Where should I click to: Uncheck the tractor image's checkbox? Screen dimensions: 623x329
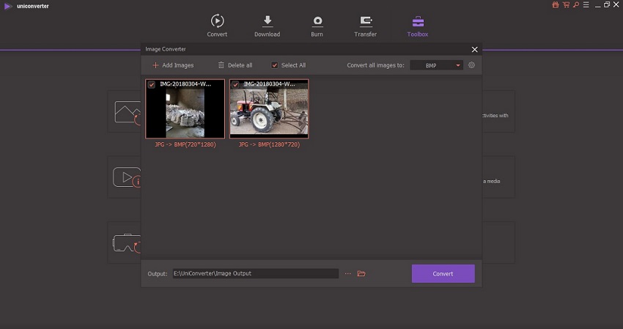pos(235,85)
